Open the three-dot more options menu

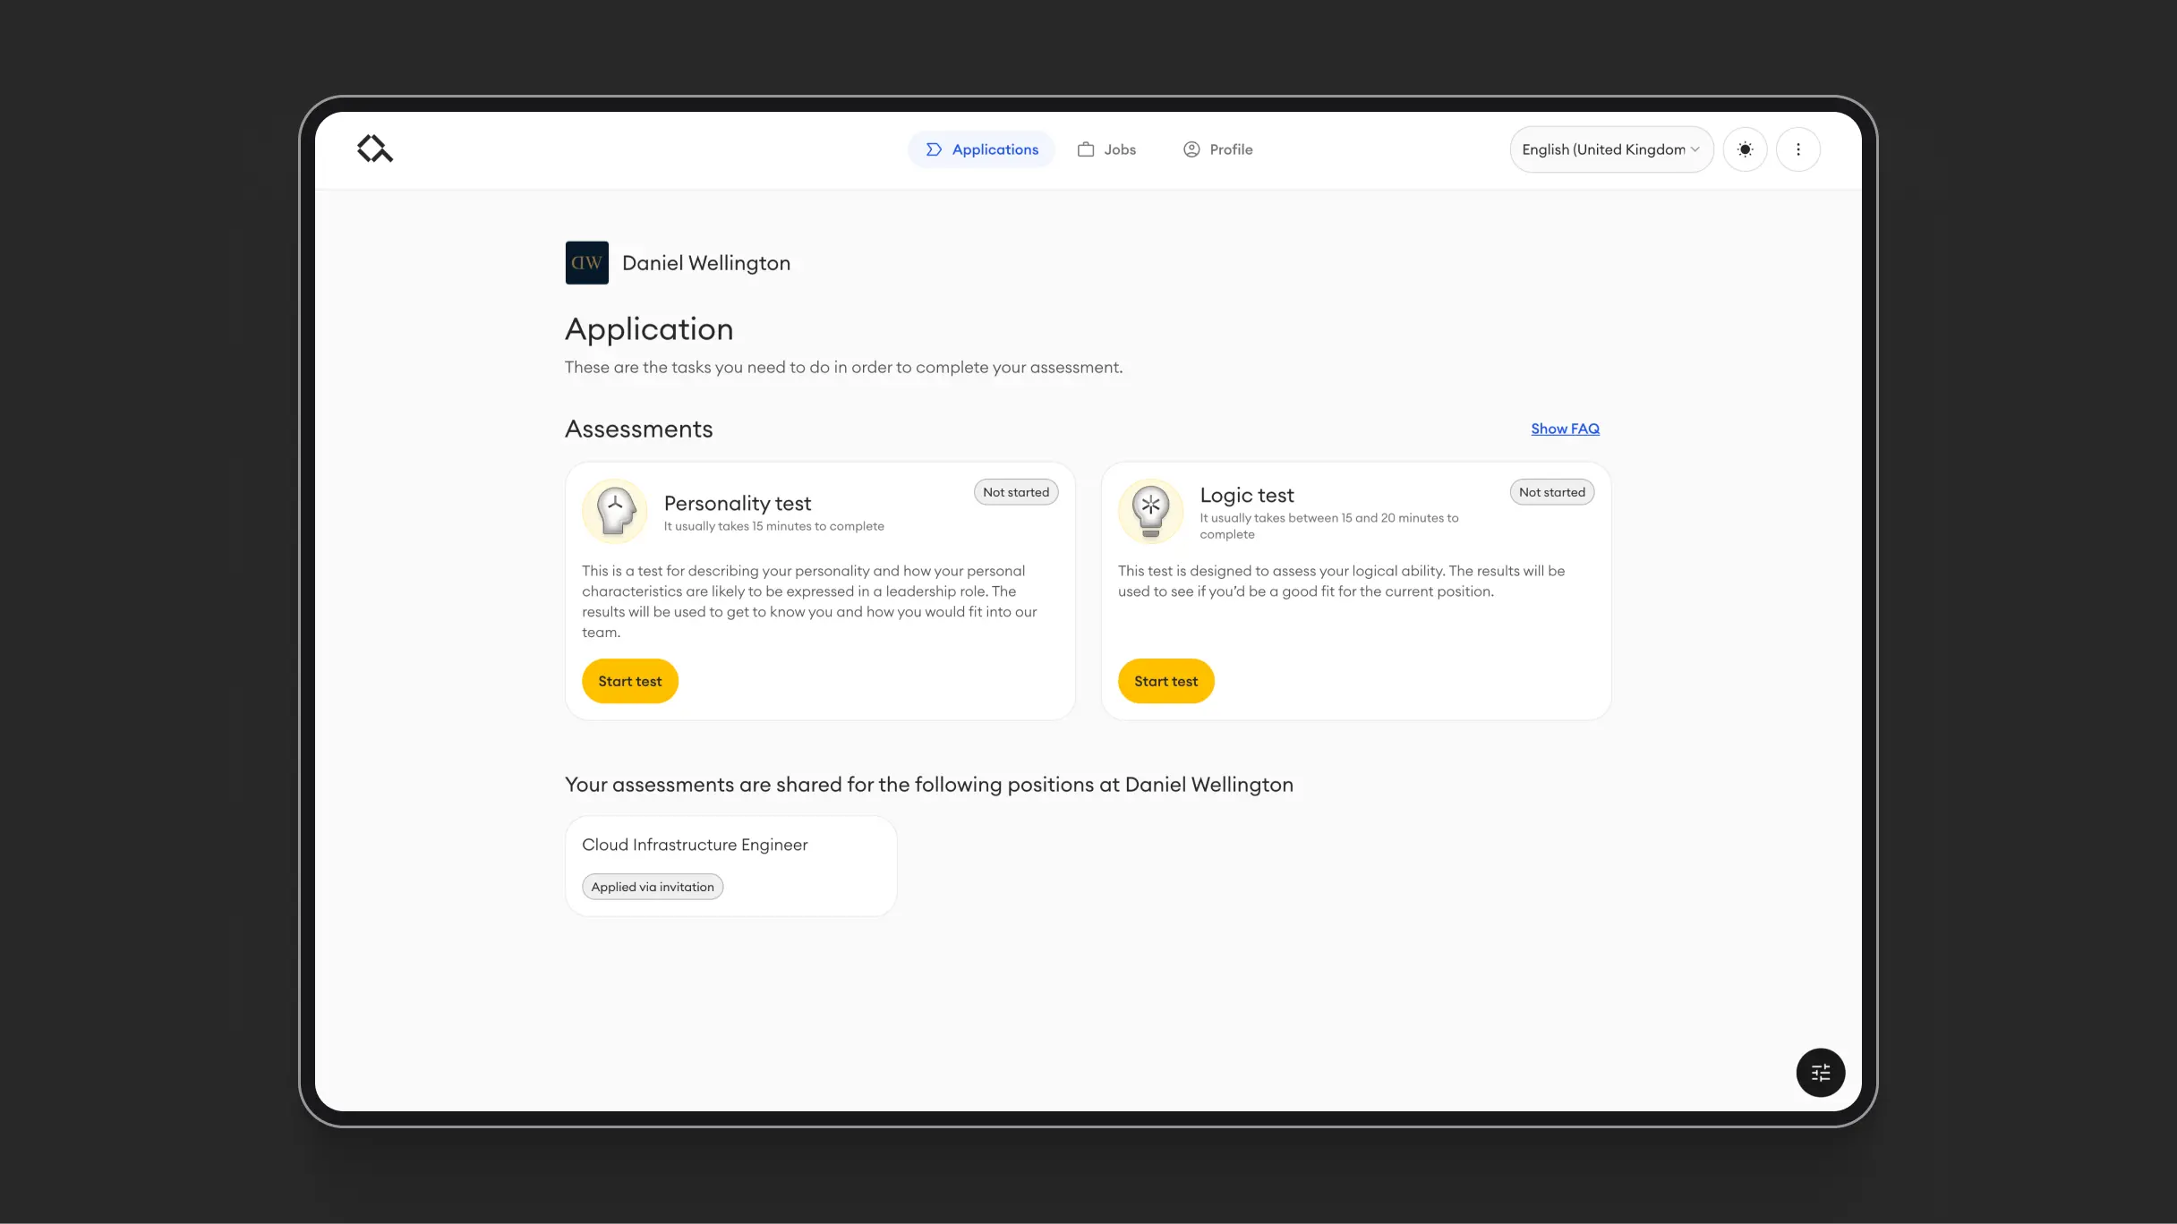[1797, 149]
